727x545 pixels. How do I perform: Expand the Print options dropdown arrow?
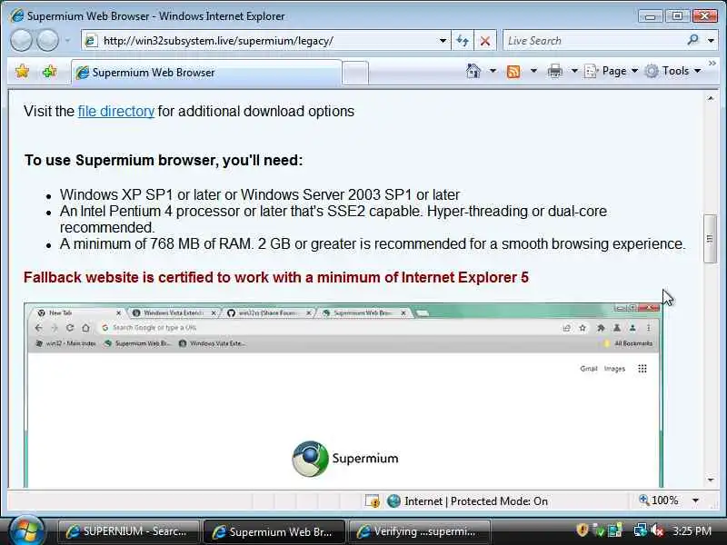pos(574,71)
